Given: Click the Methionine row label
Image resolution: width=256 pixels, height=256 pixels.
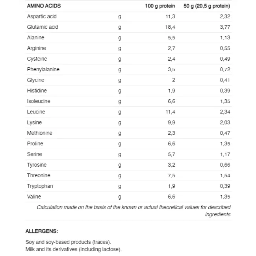Looking at the screenshot, I should pyautogui.click(x=39, y=133).
